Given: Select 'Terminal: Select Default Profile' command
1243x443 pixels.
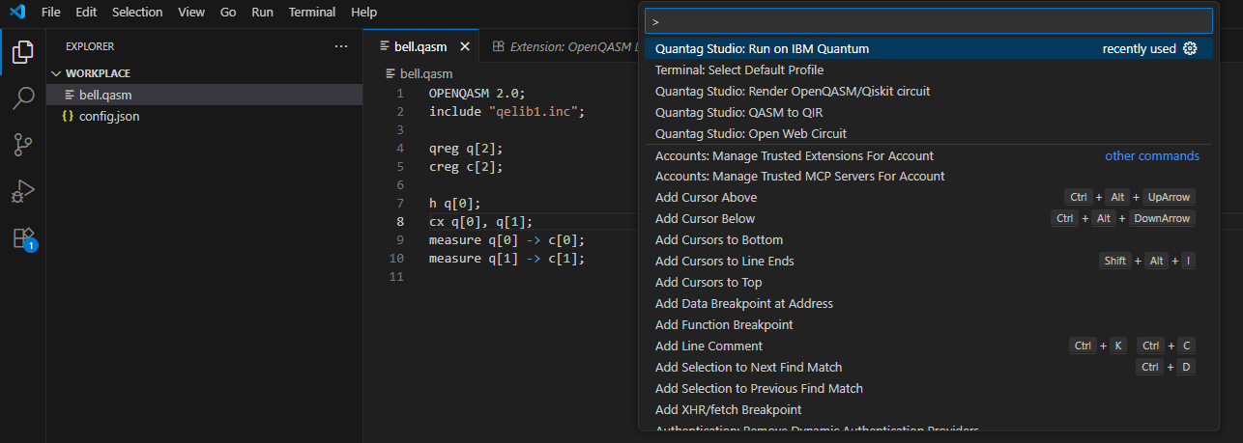Looking at the screenshot, I should pyautogui.click(x=738, y=70).
